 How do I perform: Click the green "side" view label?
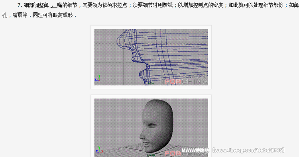(x=151, y=83)
